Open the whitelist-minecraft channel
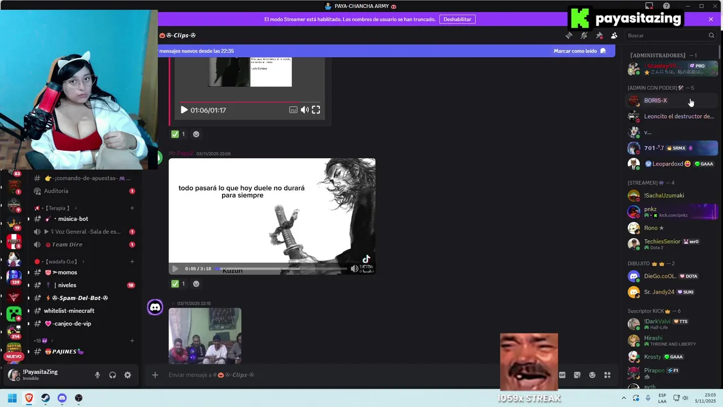The image size is (723, 407). (x=83, y=311)
